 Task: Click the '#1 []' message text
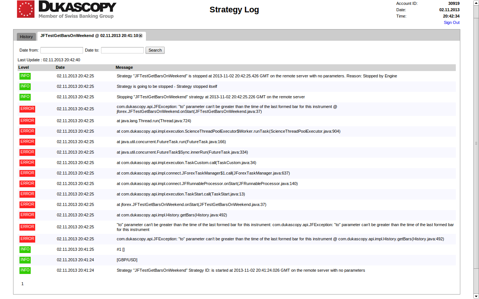click(x=120, y=249)
